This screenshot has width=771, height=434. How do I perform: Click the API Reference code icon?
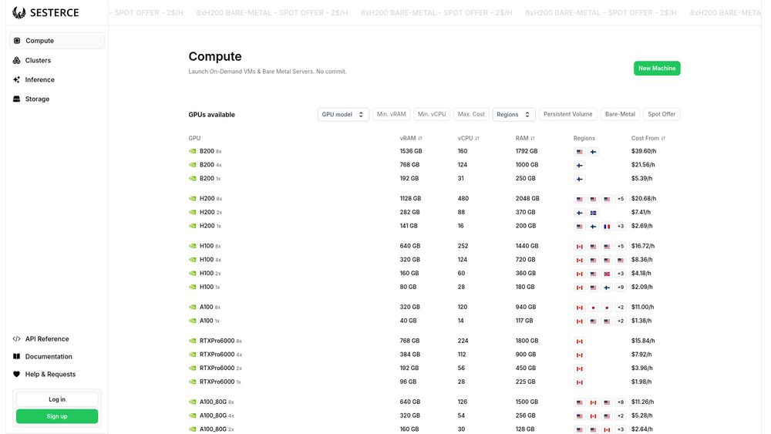click(17, 338)
